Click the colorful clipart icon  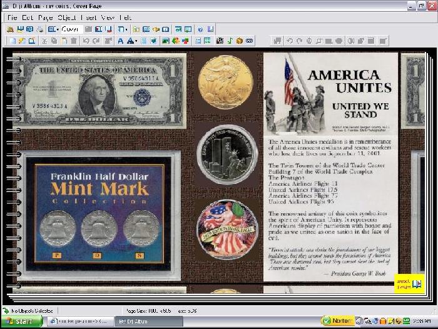click(x=176, y=41)
